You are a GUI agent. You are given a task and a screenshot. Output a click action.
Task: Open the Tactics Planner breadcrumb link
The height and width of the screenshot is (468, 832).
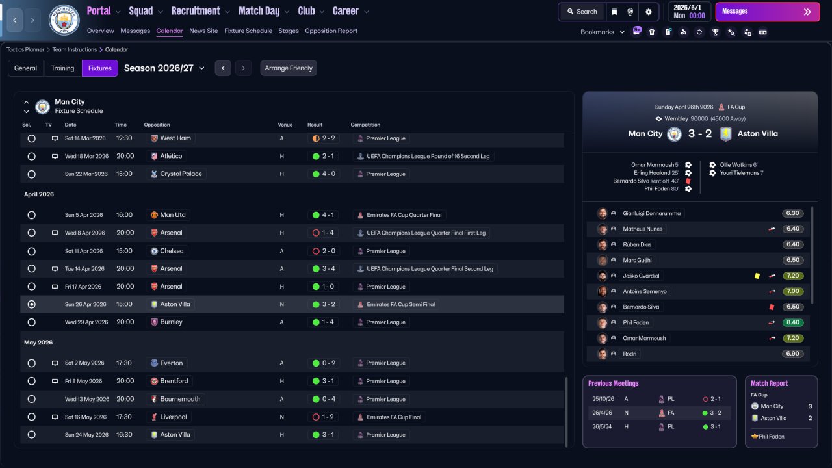click(25, 49)
